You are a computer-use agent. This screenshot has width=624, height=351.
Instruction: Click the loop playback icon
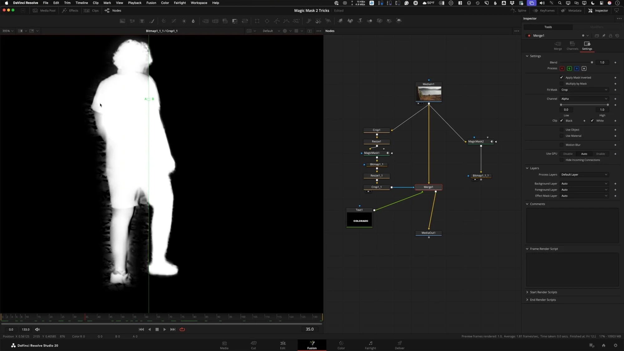pos(182,329)
